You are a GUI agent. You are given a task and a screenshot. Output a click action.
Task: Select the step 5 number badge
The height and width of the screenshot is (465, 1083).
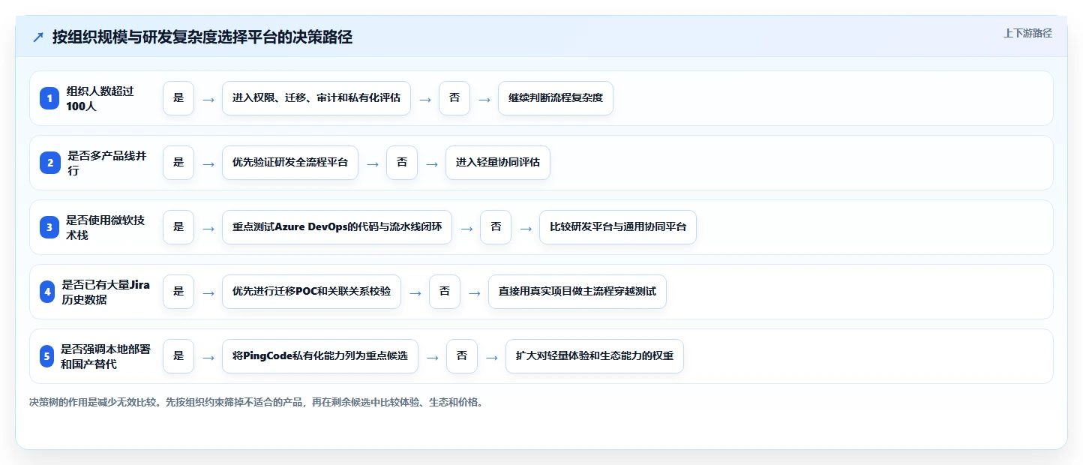click(46, 356)
